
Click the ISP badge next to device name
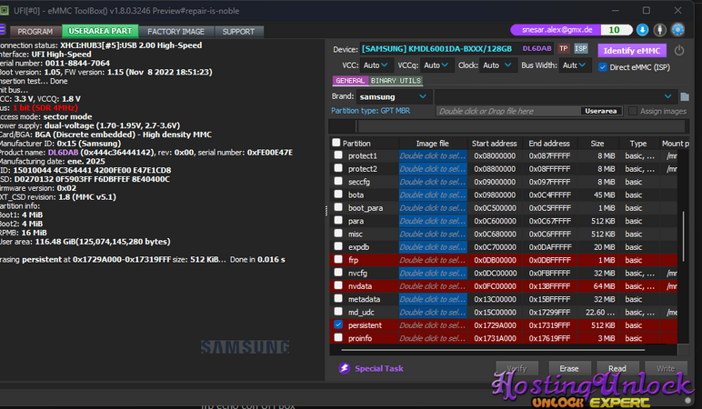(x=581, y=49)
